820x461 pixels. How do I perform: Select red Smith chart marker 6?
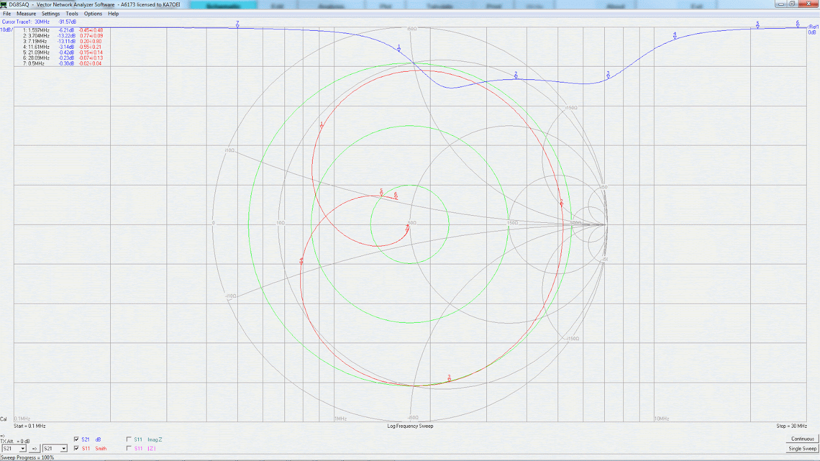pos(396,196)
